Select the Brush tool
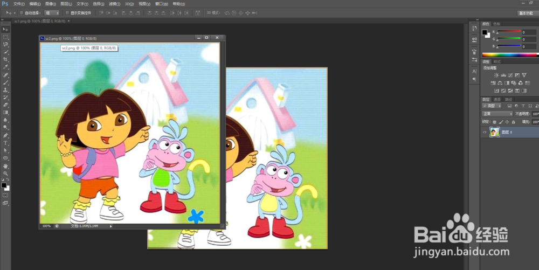 5,82
